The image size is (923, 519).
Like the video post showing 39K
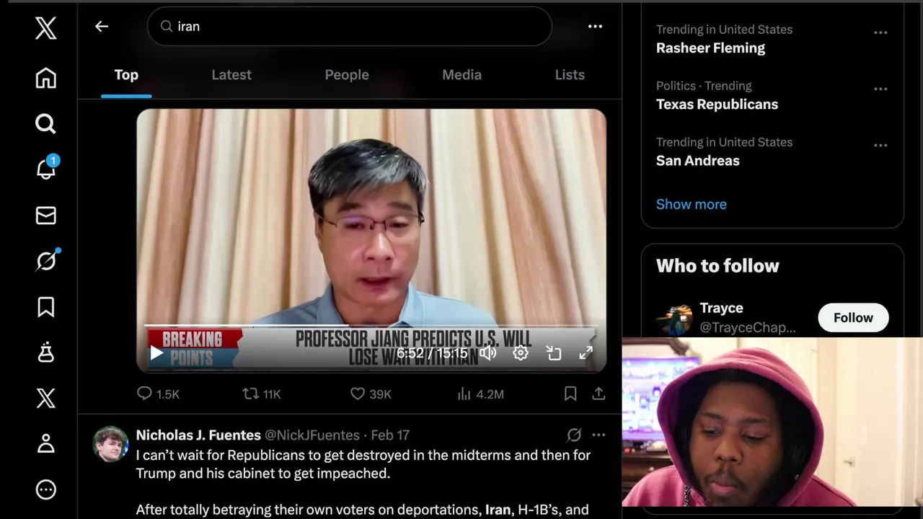(x=371, y=394)
